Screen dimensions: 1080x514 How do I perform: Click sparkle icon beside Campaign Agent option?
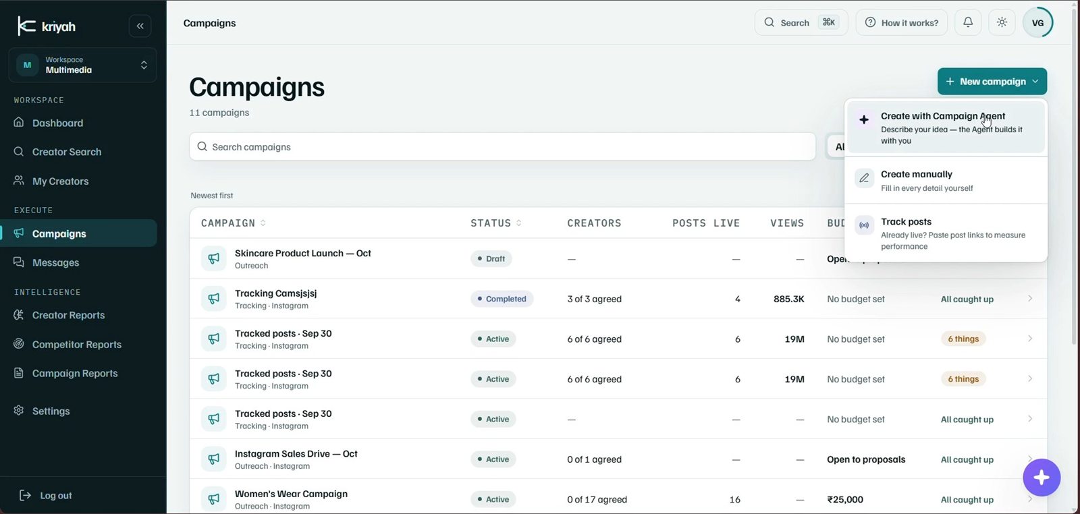tap(864, 119)
